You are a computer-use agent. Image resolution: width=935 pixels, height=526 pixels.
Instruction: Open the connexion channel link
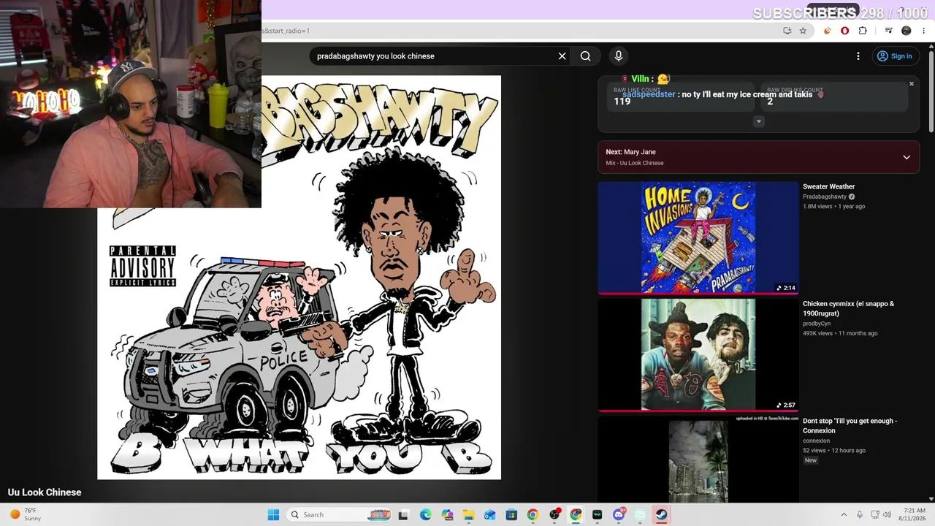click(x=816, y=441)
